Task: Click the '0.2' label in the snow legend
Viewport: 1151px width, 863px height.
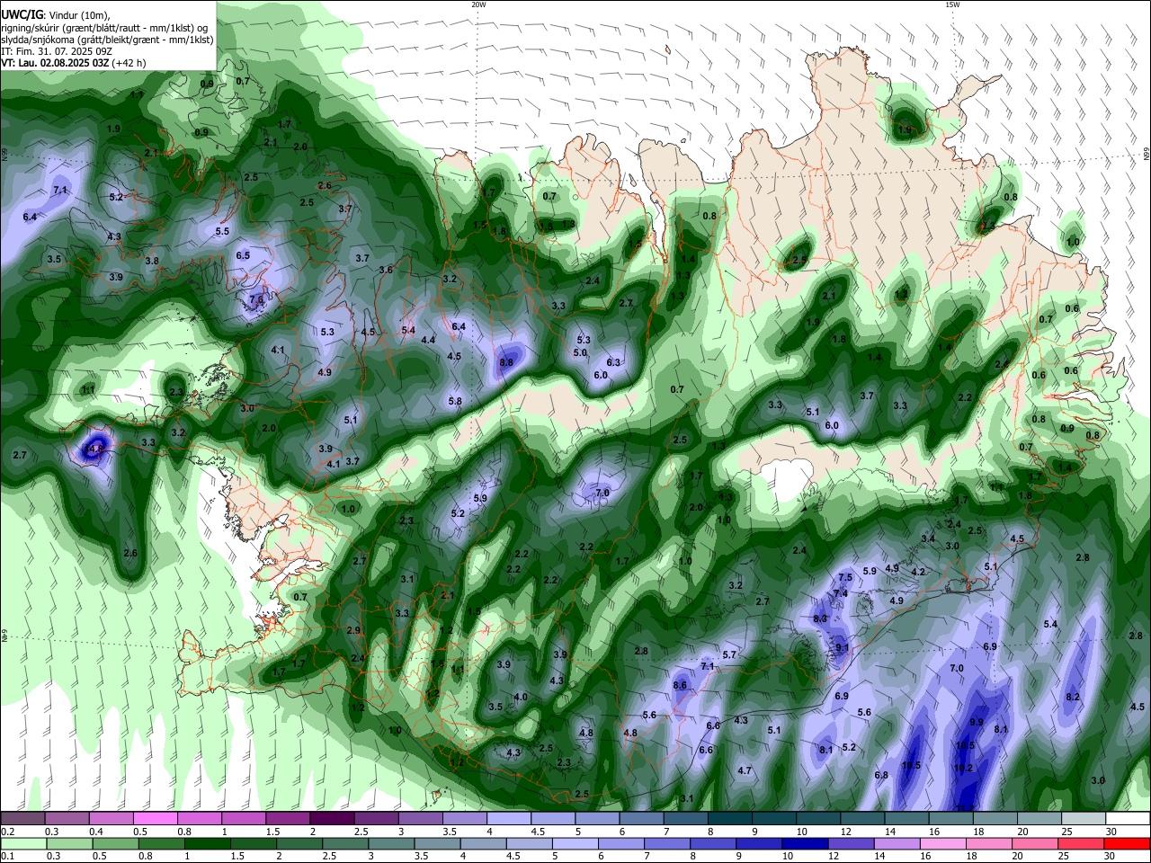Action: point(6,832)
